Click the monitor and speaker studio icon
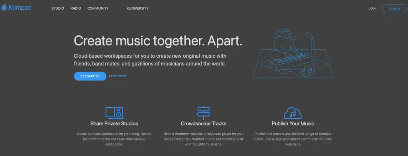The height and width of the screenshot is (156, 408). [x=114, y=113]
